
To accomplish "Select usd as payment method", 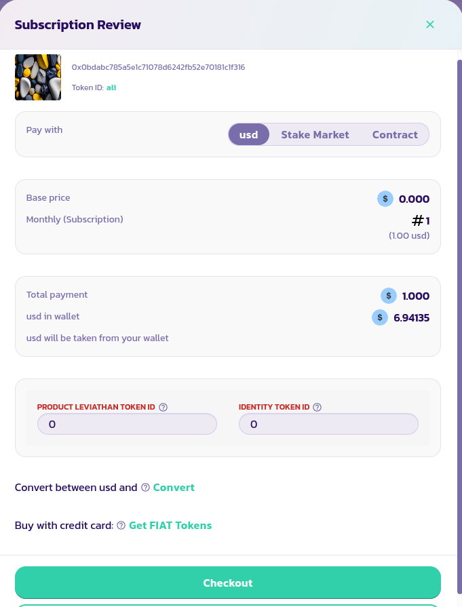I will click(x=249, y=134).
